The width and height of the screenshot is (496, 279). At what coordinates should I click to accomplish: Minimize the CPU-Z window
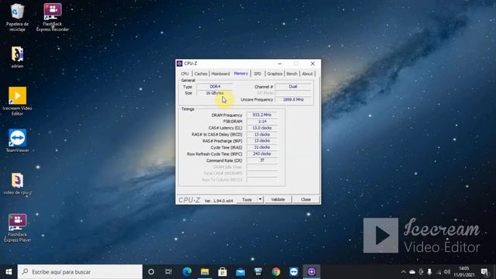(x=280, y=64)
